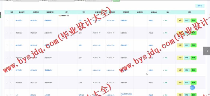Screen dimensions: 210x96
Task: Select the 单位账号2 cell
Action: click(x=19, y=33)
